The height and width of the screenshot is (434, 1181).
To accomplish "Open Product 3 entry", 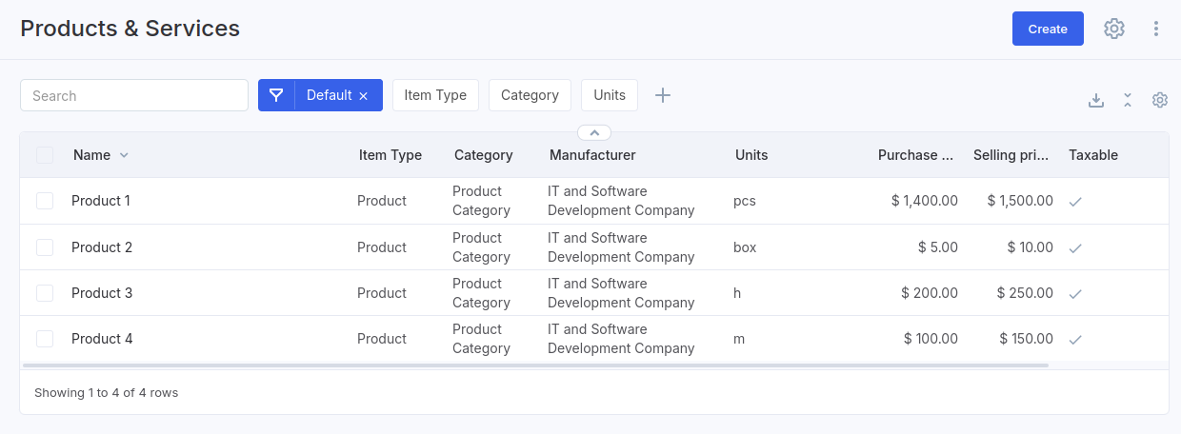I will click(102, 293).
